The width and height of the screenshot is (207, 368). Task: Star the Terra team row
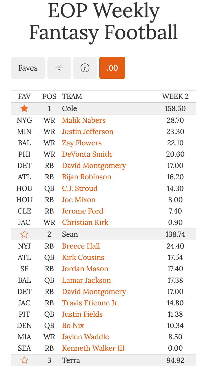(24, 360)
